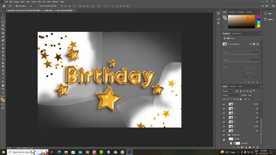Click the options bar three-dots more icon

click(x=99, y=6)
